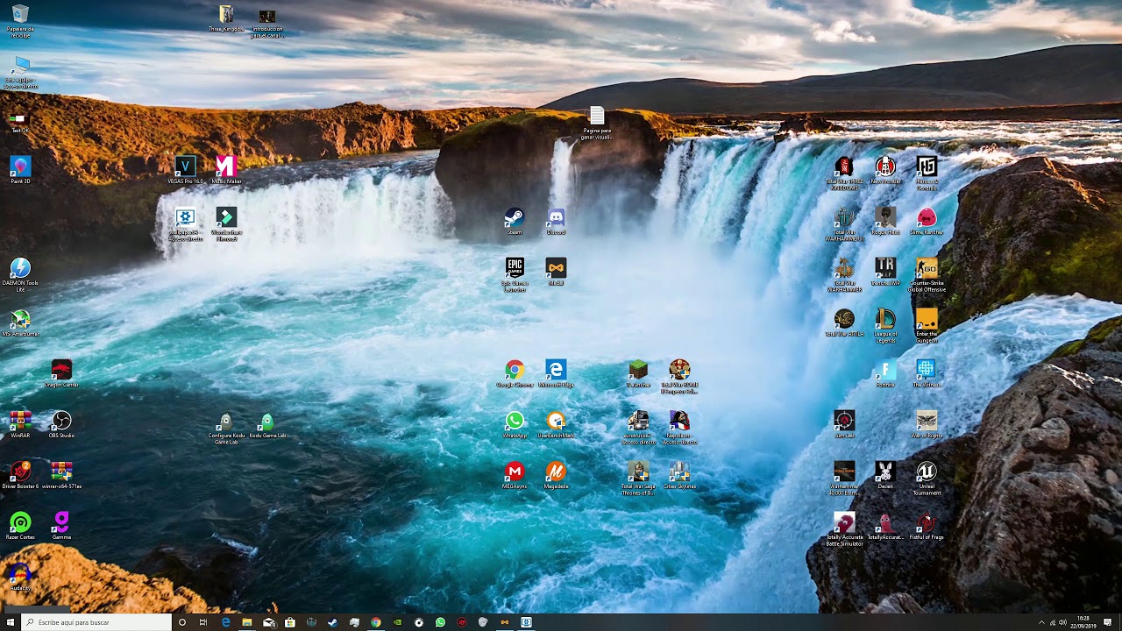Open WhatsApp desktop shortcut
Viewport: 1122px width, 631px height.
[x=515, y=424]
